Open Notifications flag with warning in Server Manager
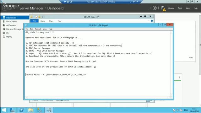This screenshot has width=201, height=113. click(x=163, y=8)
